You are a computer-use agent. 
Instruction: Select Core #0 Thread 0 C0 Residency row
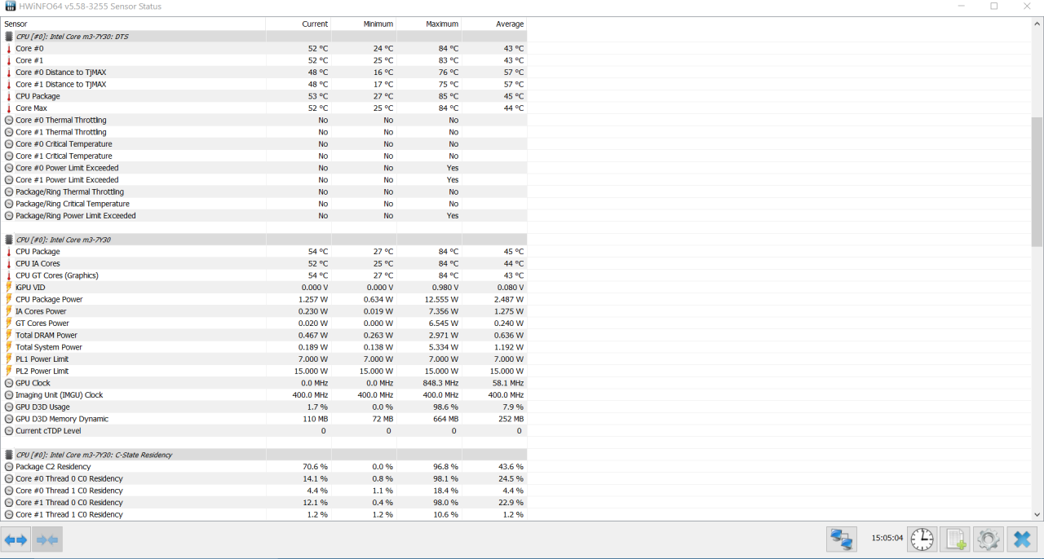point(263,479)
